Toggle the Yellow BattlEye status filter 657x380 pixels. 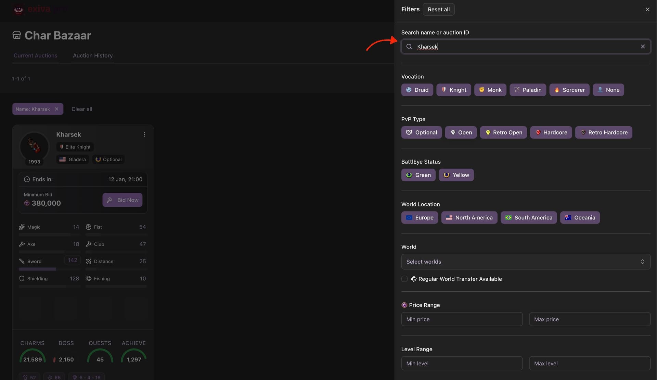(456, 175)
